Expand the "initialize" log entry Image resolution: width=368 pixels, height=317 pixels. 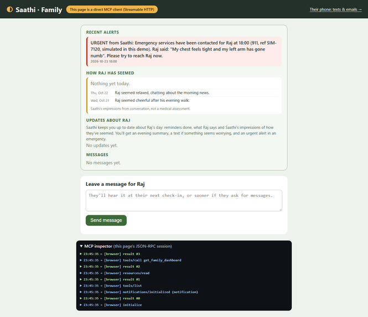coord(111,305)
